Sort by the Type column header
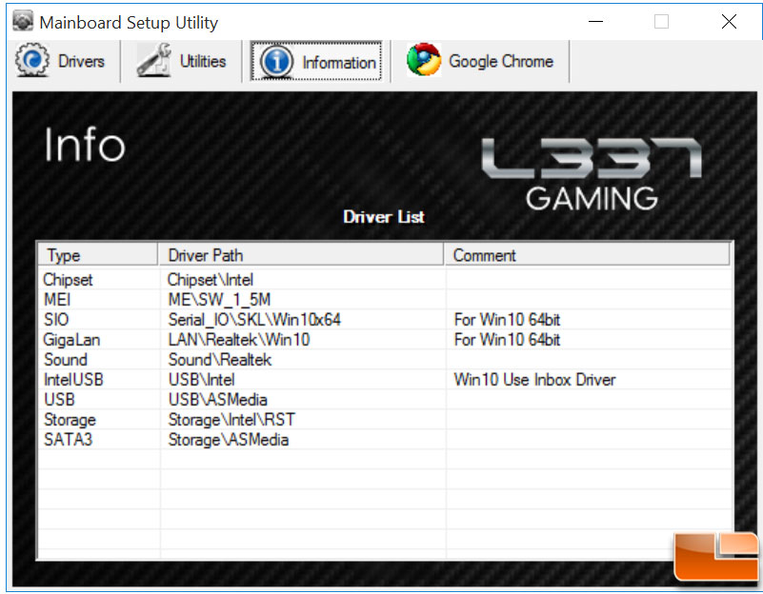Screen dimensions: 763x594 pyautogui.click(x=98, y=255)
